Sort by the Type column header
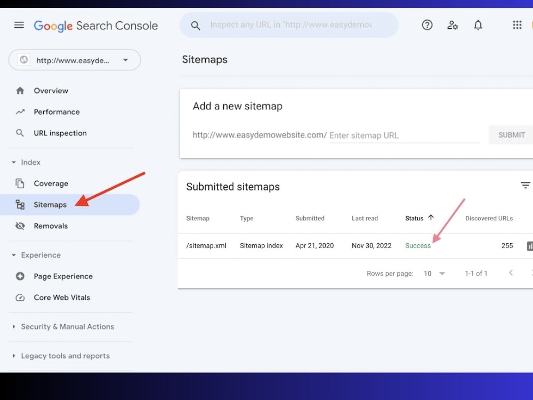The width and height of the screenshot is (533, 400). coord(246,218)
